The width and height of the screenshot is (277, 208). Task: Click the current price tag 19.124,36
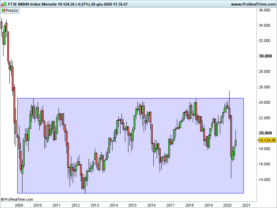click(x=267, y=140)
